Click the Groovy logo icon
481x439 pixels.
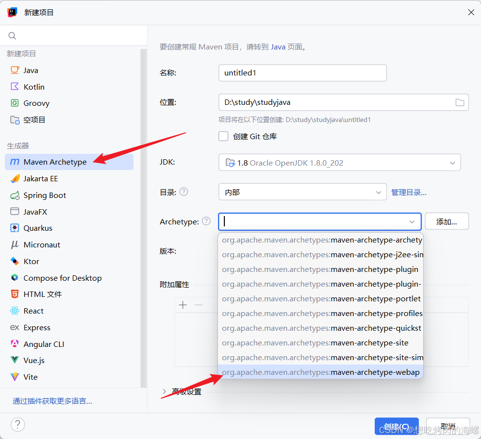click(15, 103)
